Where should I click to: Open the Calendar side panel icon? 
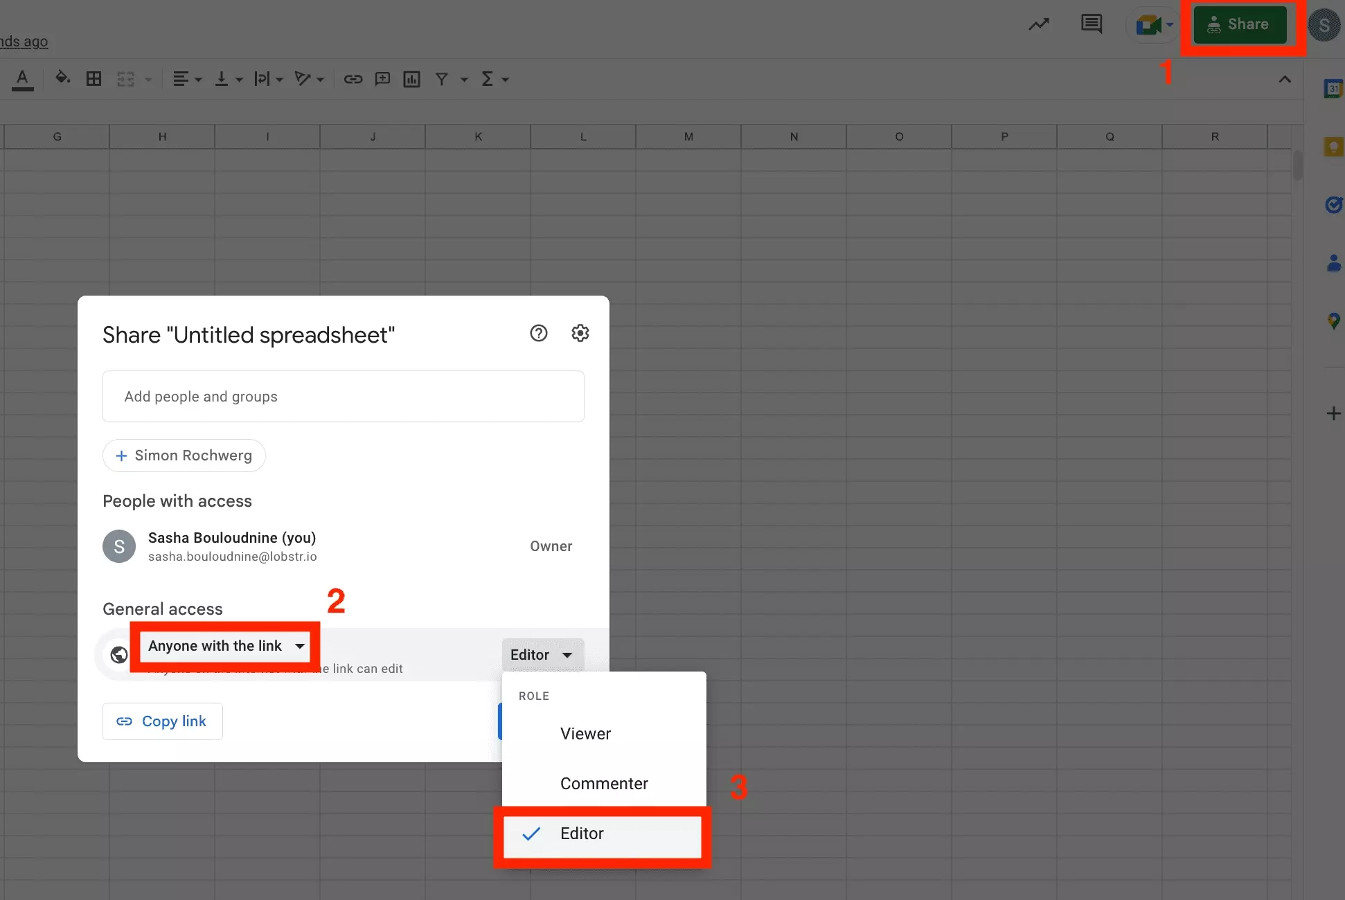coord(1333,88)
